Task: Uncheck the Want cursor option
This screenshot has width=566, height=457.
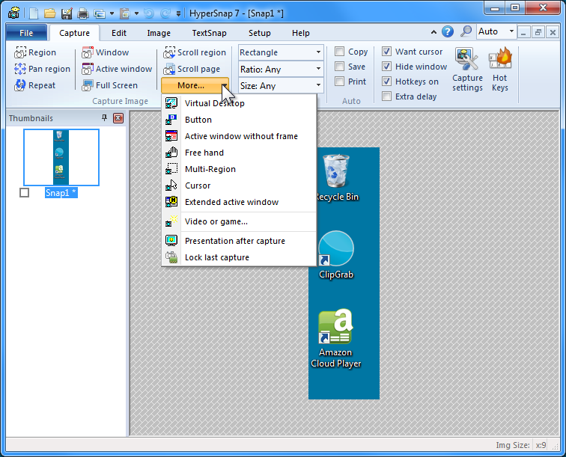Action: pyautogui.click(x=386, y=52)
